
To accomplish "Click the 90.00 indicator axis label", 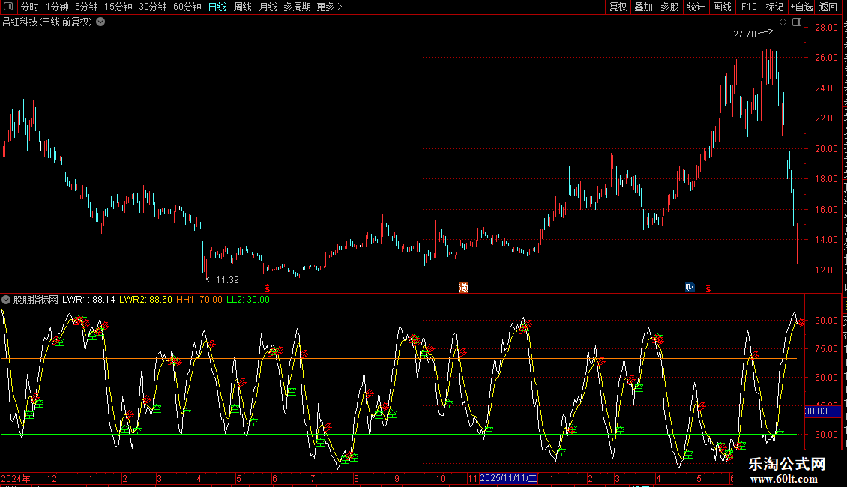I will [x=827, y=321].
